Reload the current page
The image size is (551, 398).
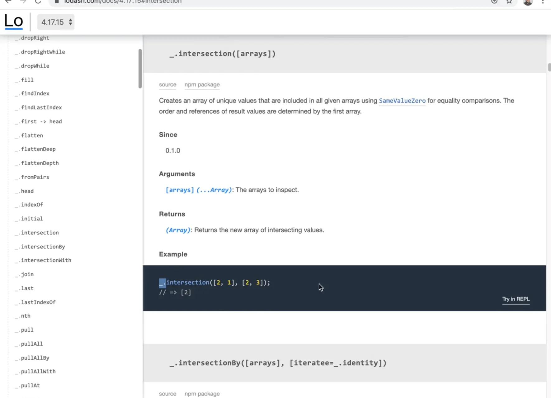(37, 2)
